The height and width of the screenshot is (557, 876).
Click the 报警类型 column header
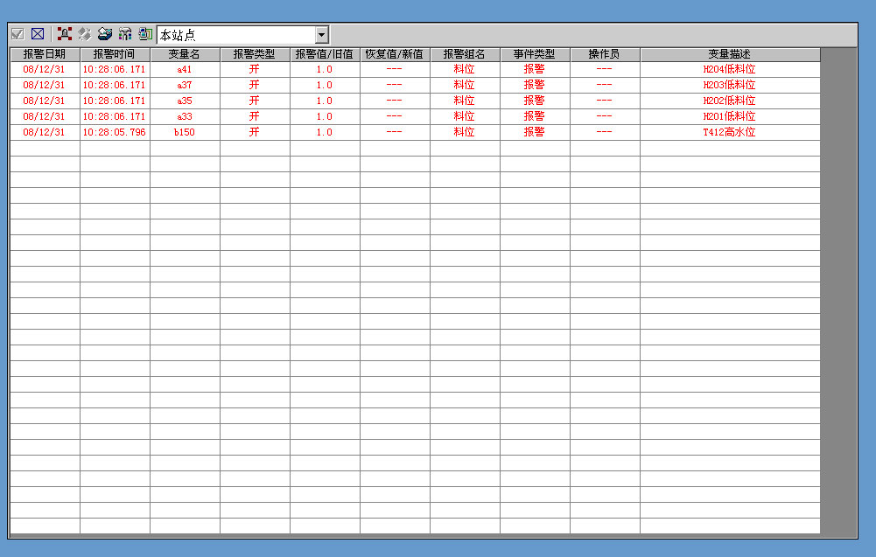click(255, 54)
